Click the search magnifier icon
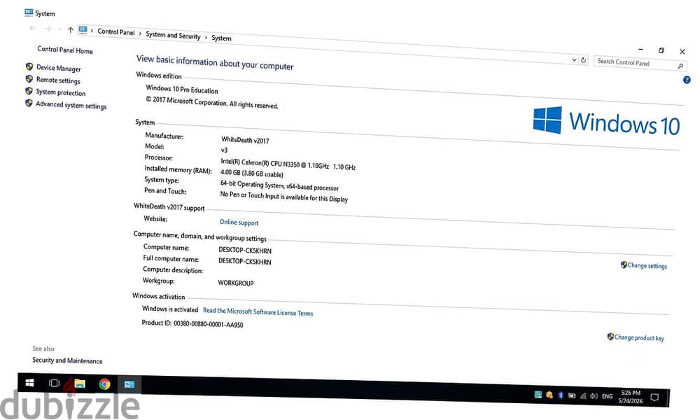Image resolution: width=700 pixels, height=420 pixels. (x=680, y=66)
